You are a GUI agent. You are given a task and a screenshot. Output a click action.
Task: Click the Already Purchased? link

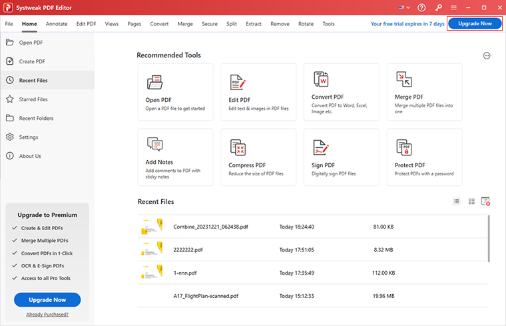47,315
